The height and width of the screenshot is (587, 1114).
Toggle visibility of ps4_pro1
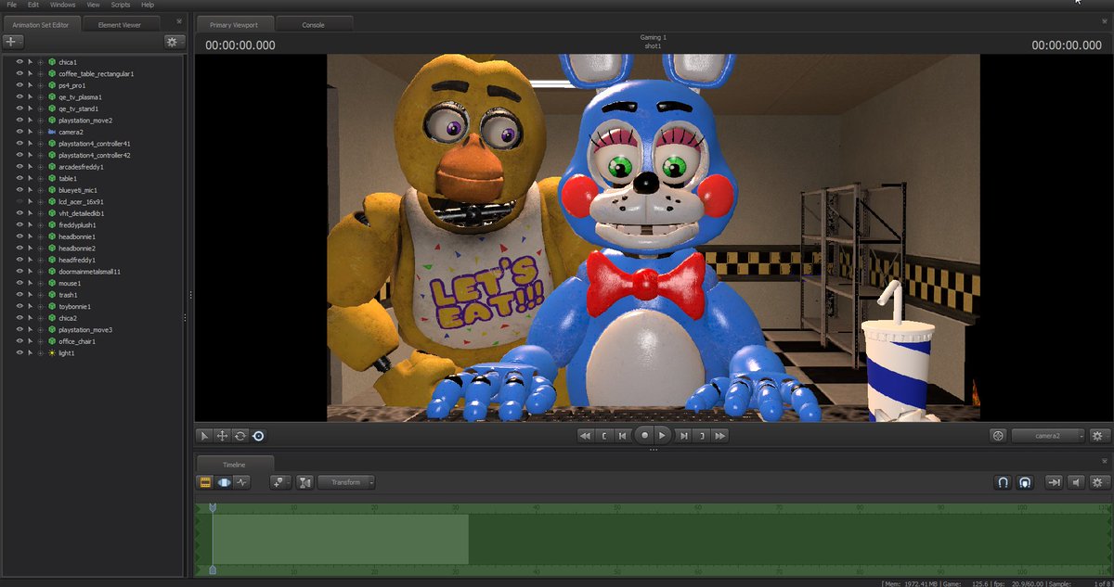[19, 85]
